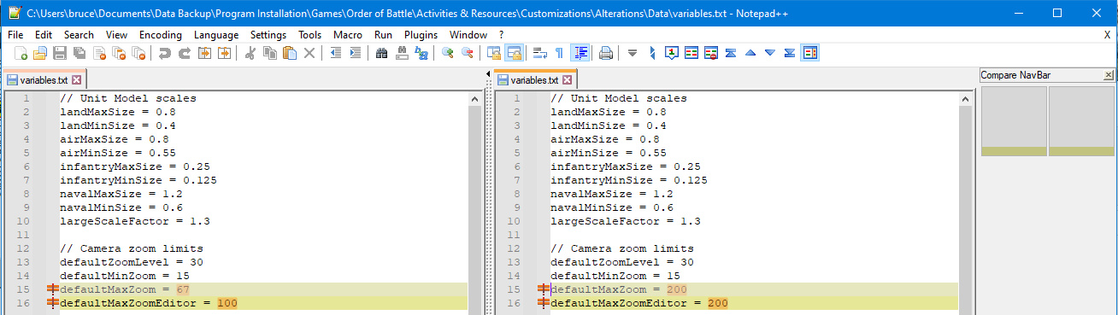Toggle synchronized vertical scrolling
1118x315 pixels.
point(494,53)
